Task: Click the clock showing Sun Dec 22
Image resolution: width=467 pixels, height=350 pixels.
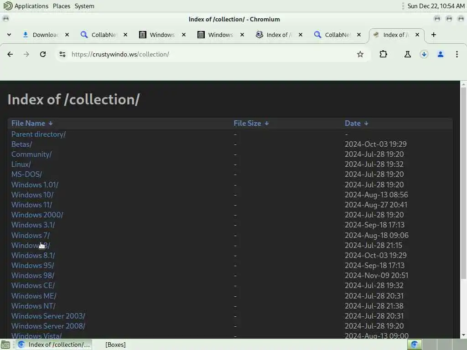Action: coord(436,6)
